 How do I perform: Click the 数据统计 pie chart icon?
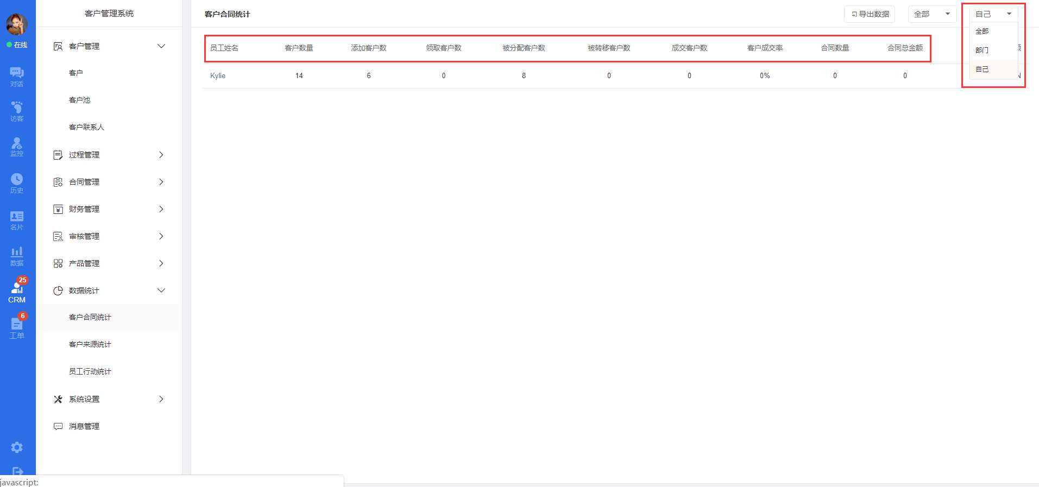58,290
